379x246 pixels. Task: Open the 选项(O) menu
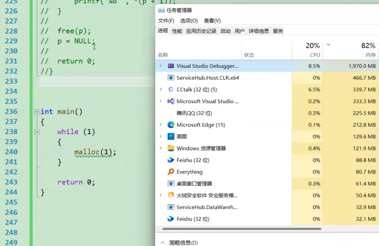189,21
